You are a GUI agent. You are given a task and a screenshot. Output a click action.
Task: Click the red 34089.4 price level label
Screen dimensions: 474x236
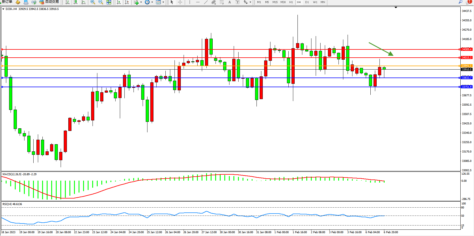point(467,49)
